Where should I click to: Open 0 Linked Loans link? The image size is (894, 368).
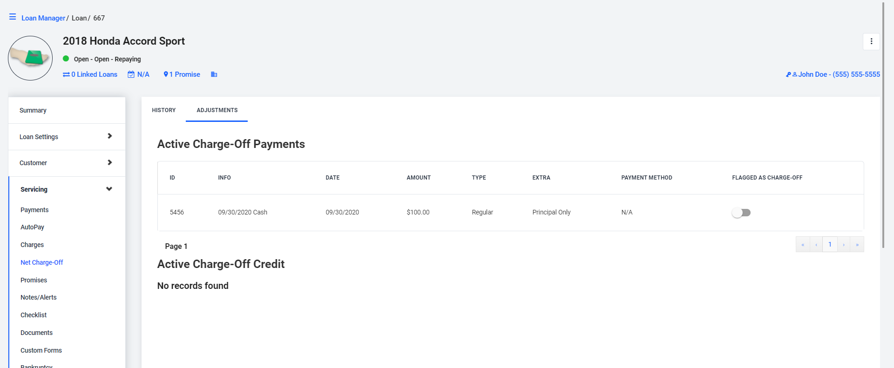(90, 74)
